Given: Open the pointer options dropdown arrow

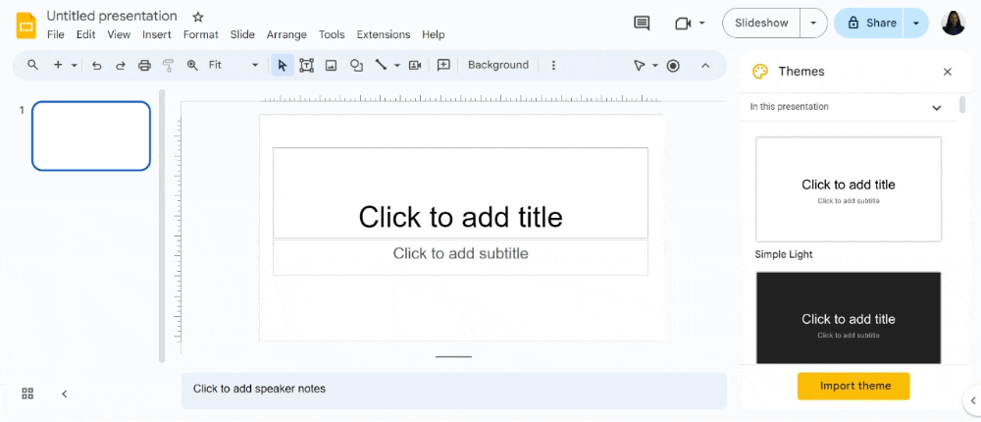Looking at the screenshot, I should [x=655, y=65].
